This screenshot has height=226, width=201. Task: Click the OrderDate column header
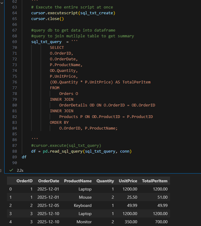(x=49, y=181)
